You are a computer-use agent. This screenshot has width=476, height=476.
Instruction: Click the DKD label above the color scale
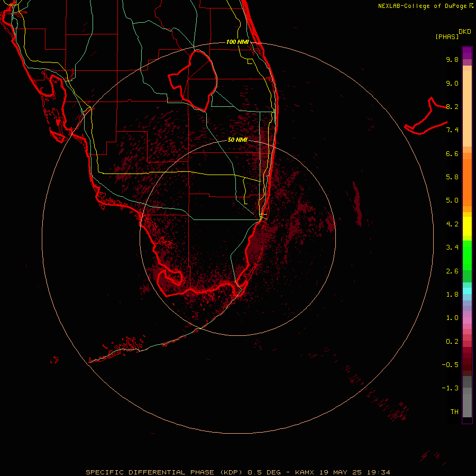point(465,31)
